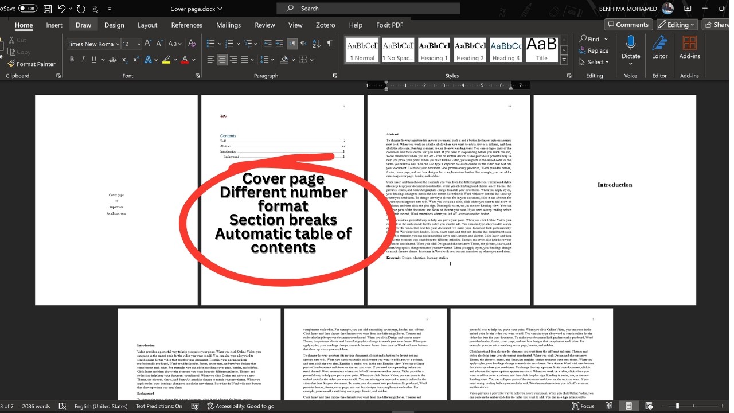Click the font color red swatch
Screen dimensions: 734x413
point(185,59)
